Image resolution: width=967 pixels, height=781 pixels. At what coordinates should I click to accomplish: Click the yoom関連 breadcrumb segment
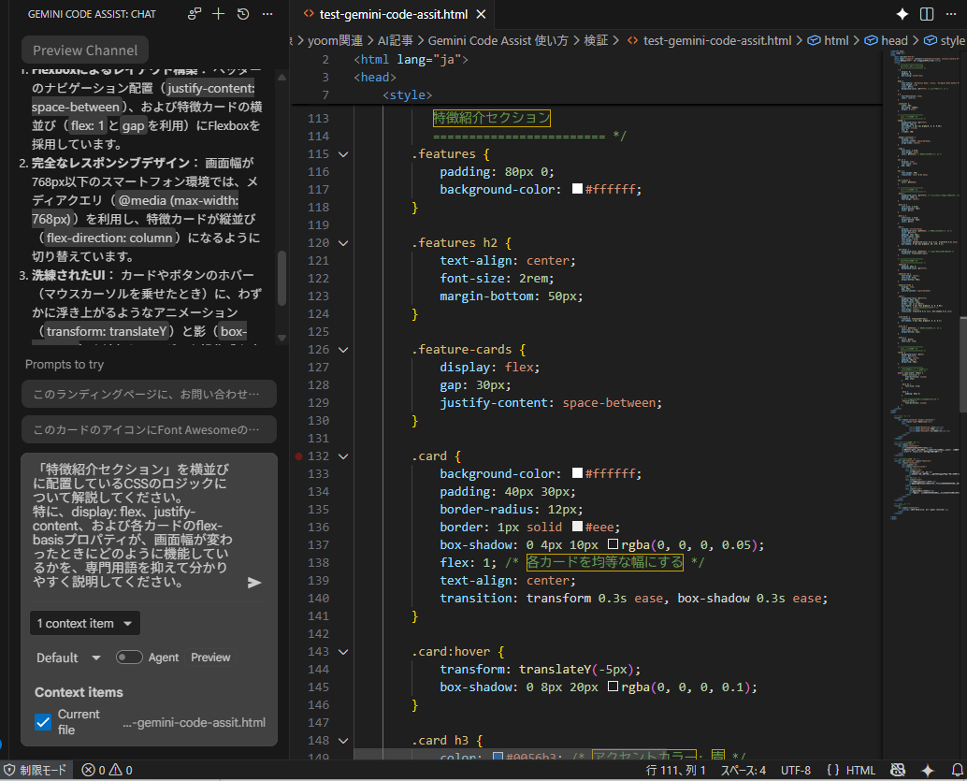coord(336,41)
